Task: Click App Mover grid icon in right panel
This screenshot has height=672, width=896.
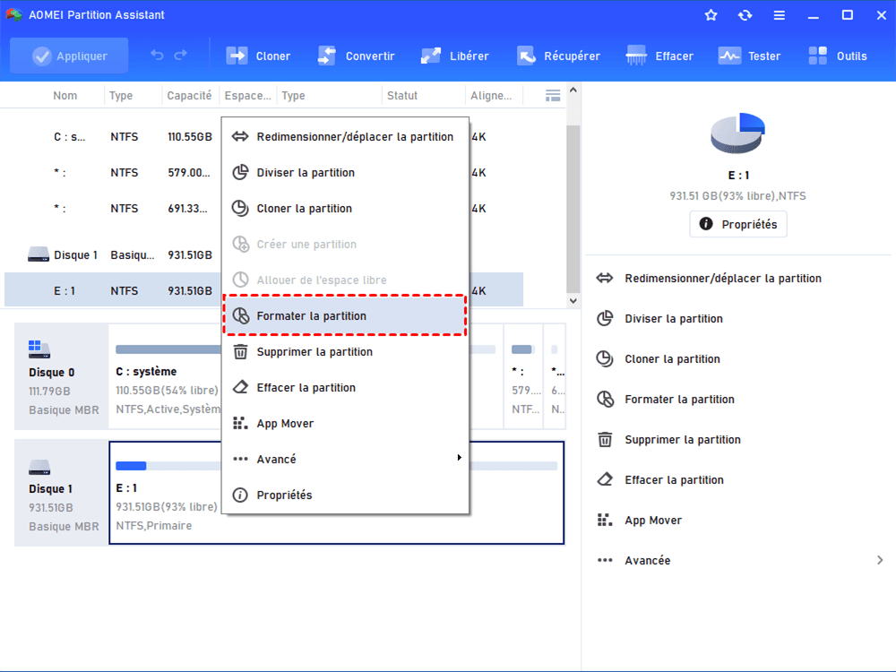Action: 605,520
